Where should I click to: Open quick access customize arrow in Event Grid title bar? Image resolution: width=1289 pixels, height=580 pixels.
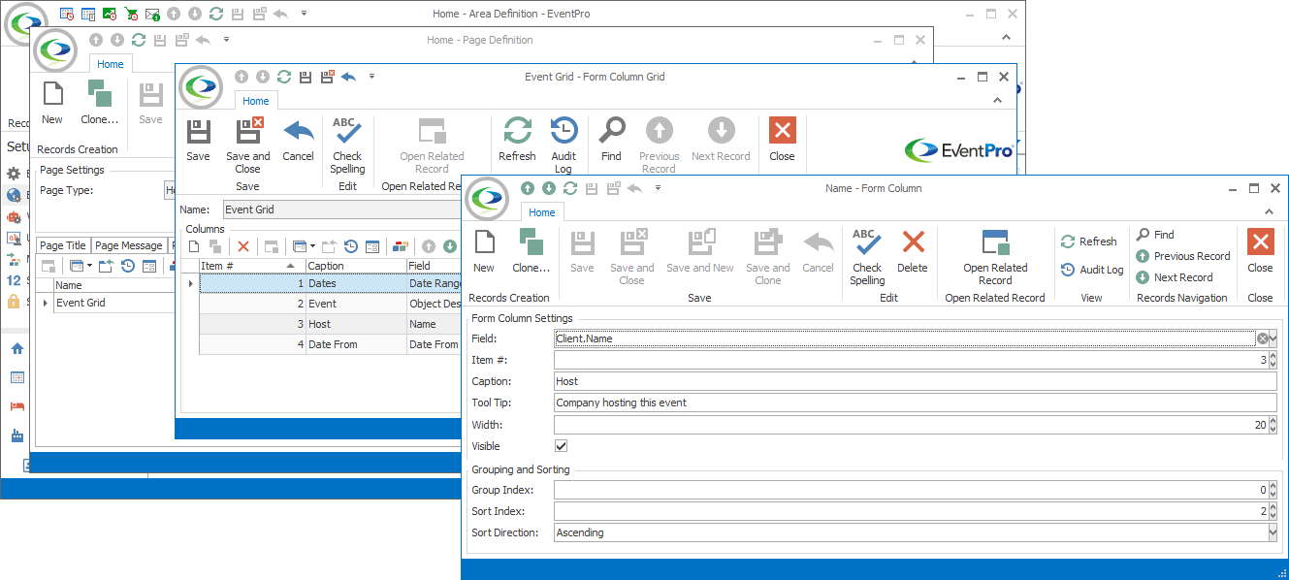(x=371, y=77)
